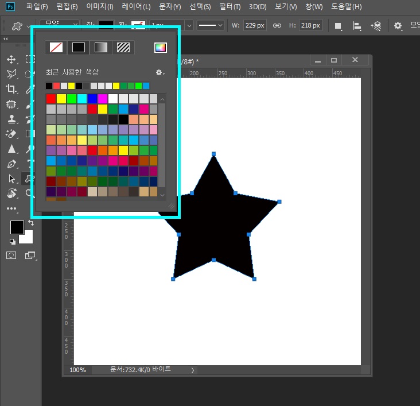420x406 pixels.
Task: Click the Photoshop Ps logo
Action: [10, 6]
